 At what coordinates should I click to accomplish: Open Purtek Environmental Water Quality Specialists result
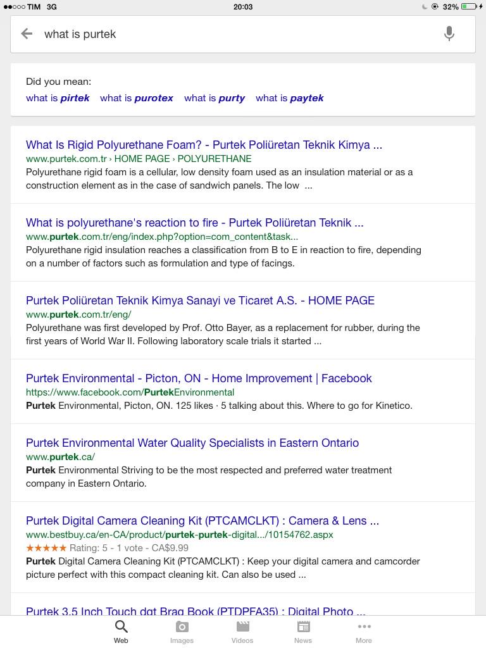(192, 443)
